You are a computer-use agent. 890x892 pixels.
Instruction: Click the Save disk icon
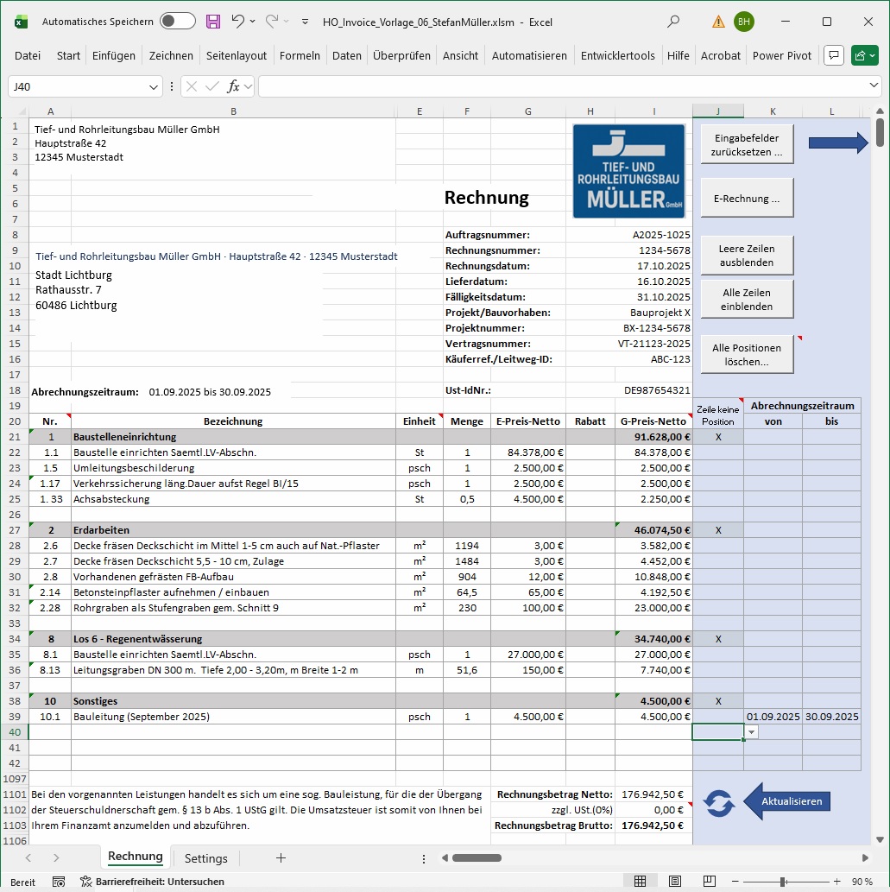tap(213, 22)
